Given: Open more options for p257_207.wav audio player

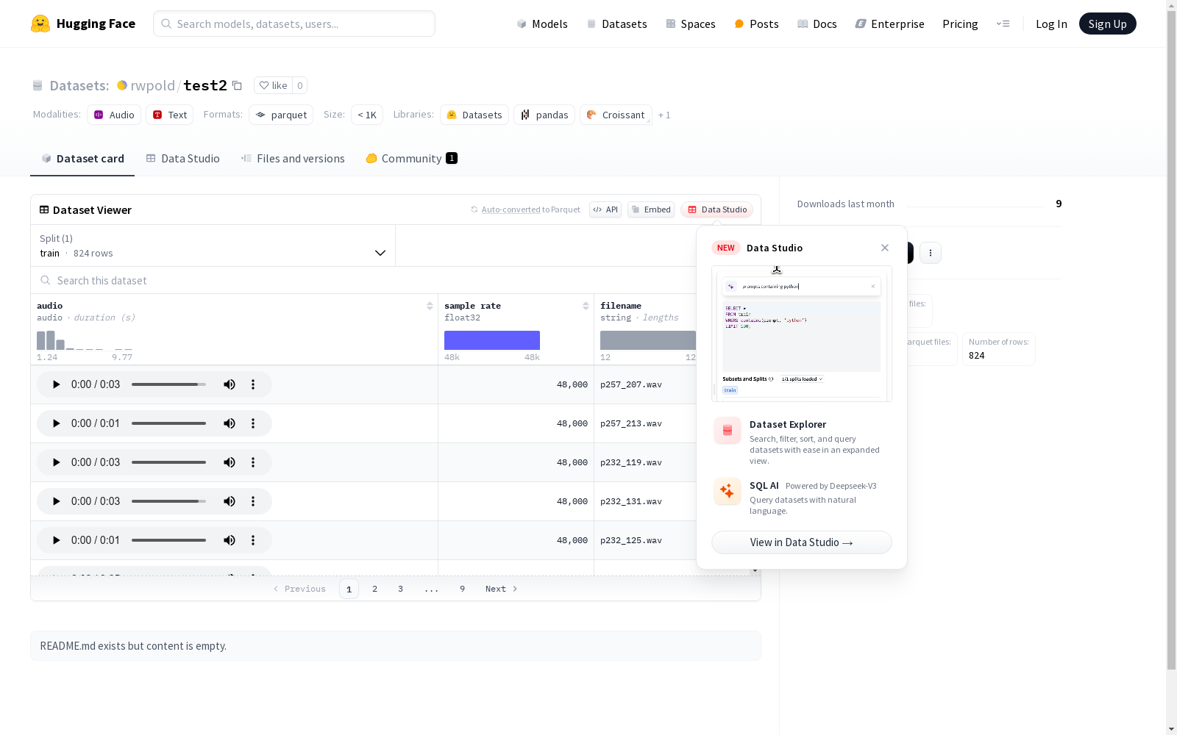Looking at the screenshot, I should point(253,384).
